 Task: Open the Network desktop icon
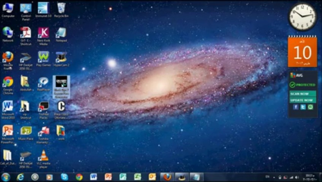pos(8,34)
